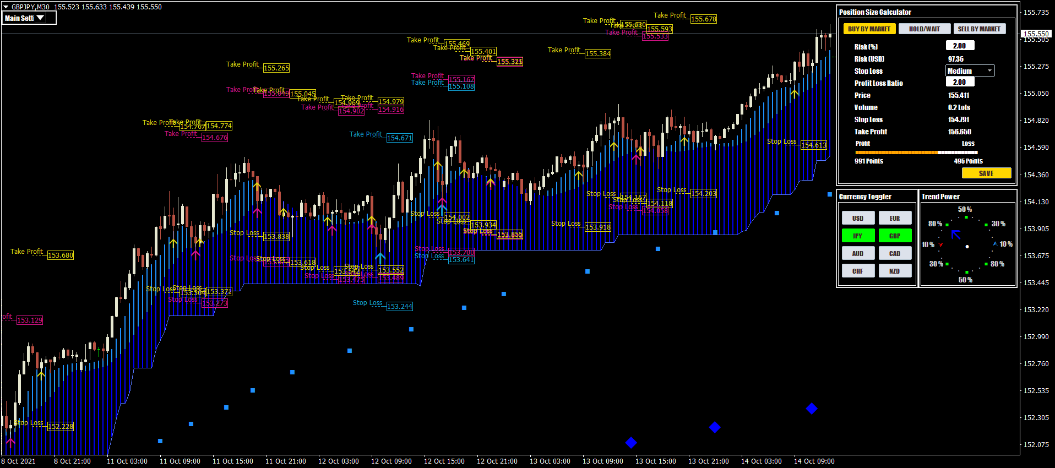Click the Trend Power panel title

tap(940, 197)
